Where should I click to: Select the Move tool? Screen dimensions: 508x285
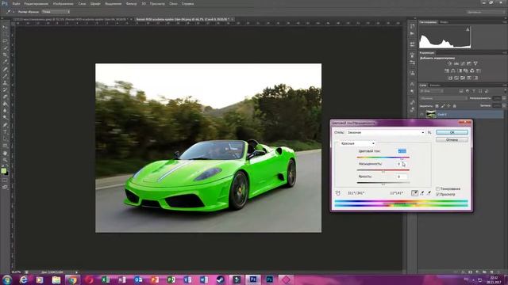(x=5, y=27)
